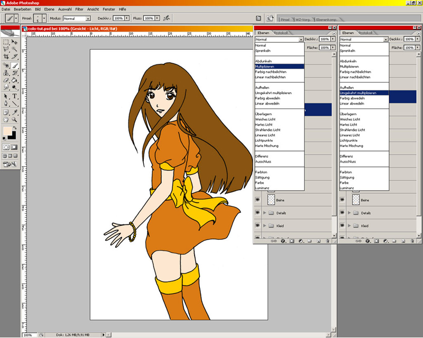Select the History Brush tool

[x=15, y=73]
